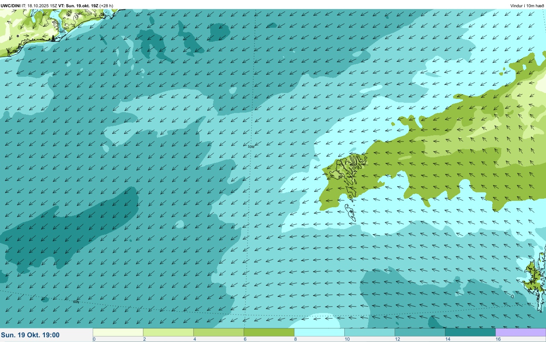Click the pale yellow 0–2 legend swatch
The height and width of the screenshot is (342, 546).
118,332
